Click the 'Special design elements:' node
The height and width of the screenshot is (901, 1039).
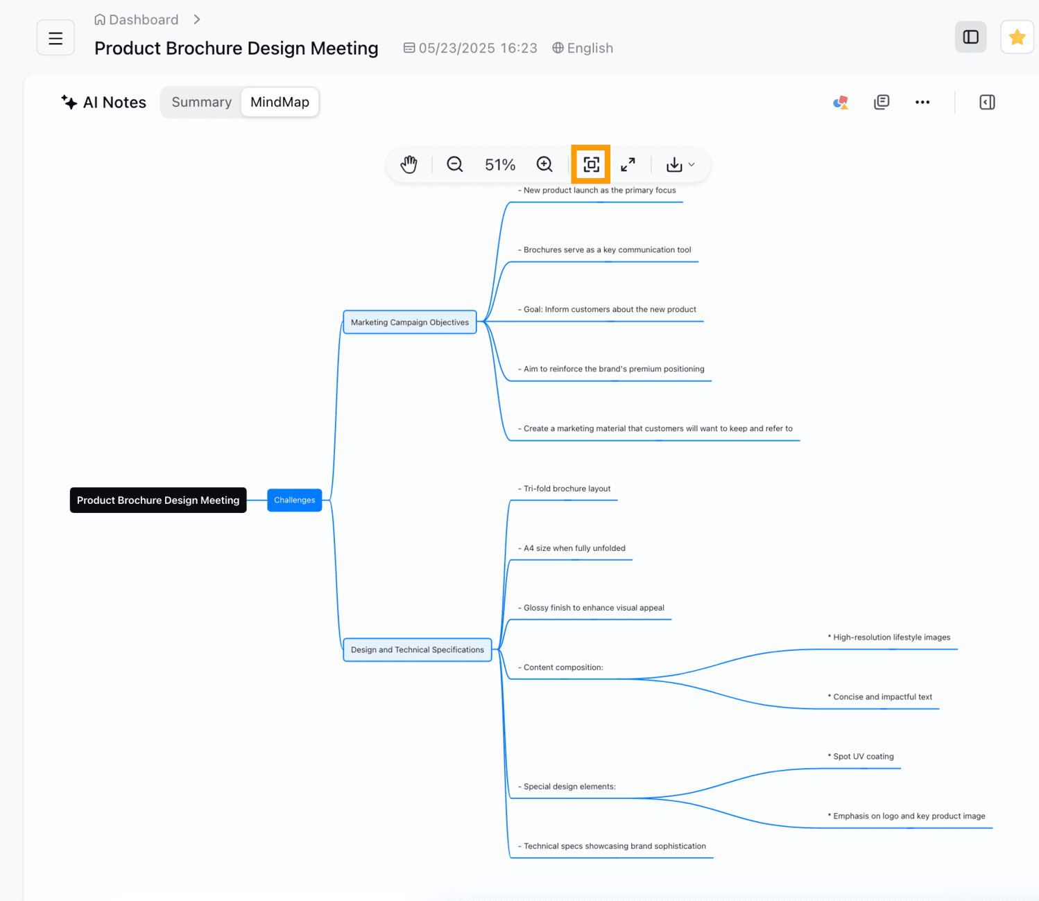567,787
